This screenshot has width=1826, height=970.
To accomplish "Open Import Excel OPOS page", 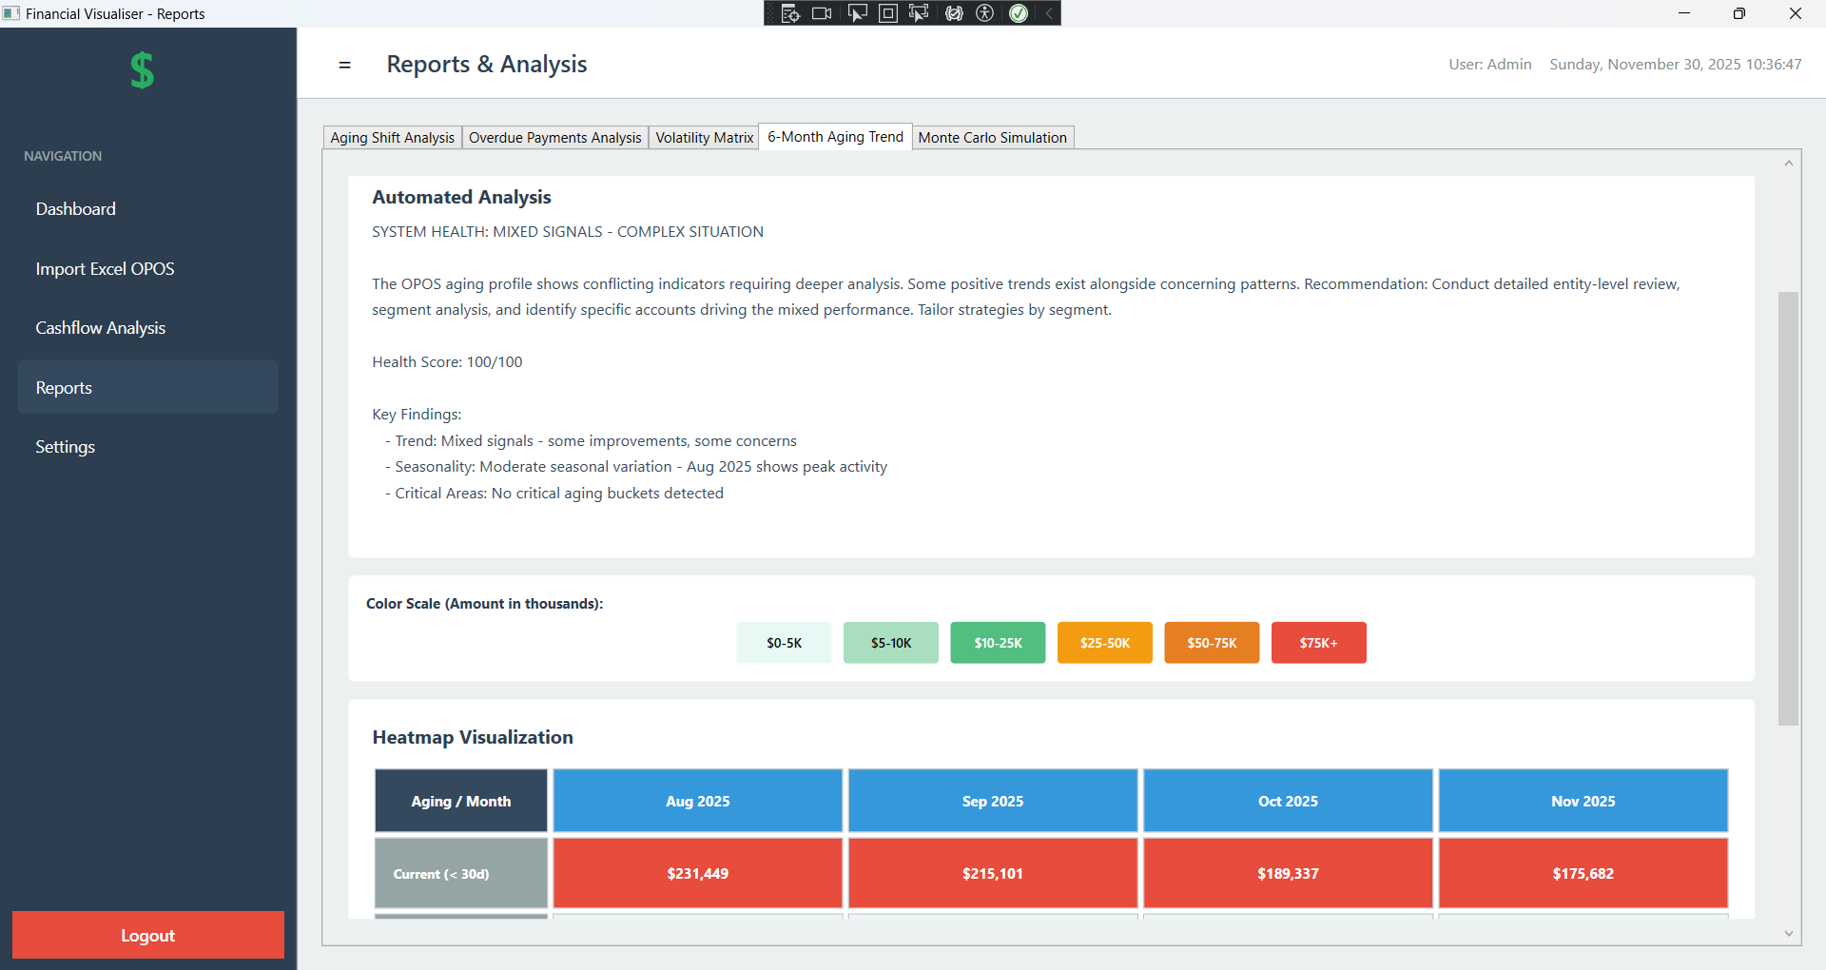I will [105, 269].
